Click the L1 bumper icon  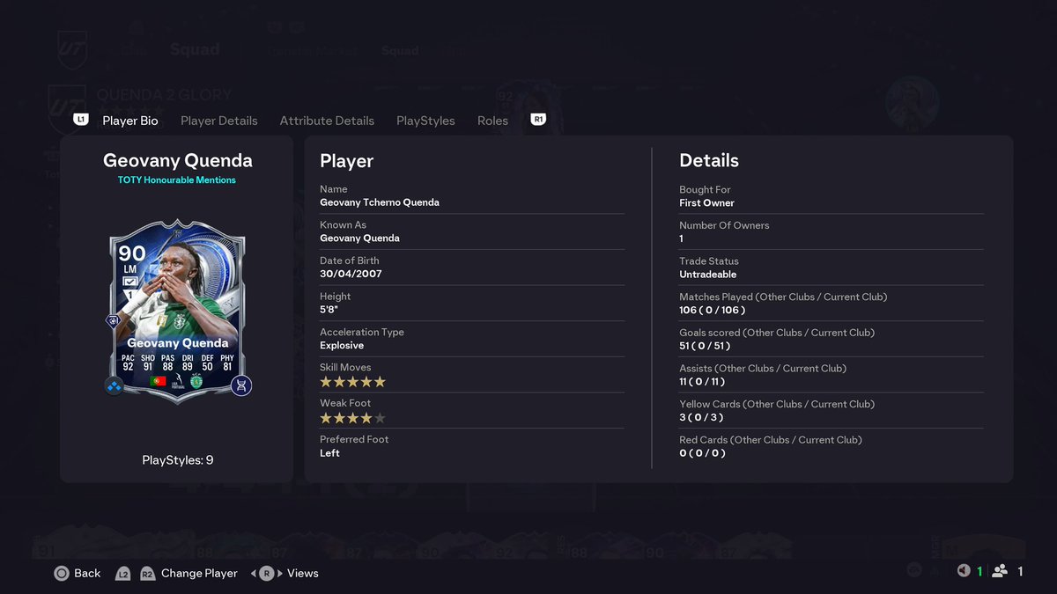[81, 119]
